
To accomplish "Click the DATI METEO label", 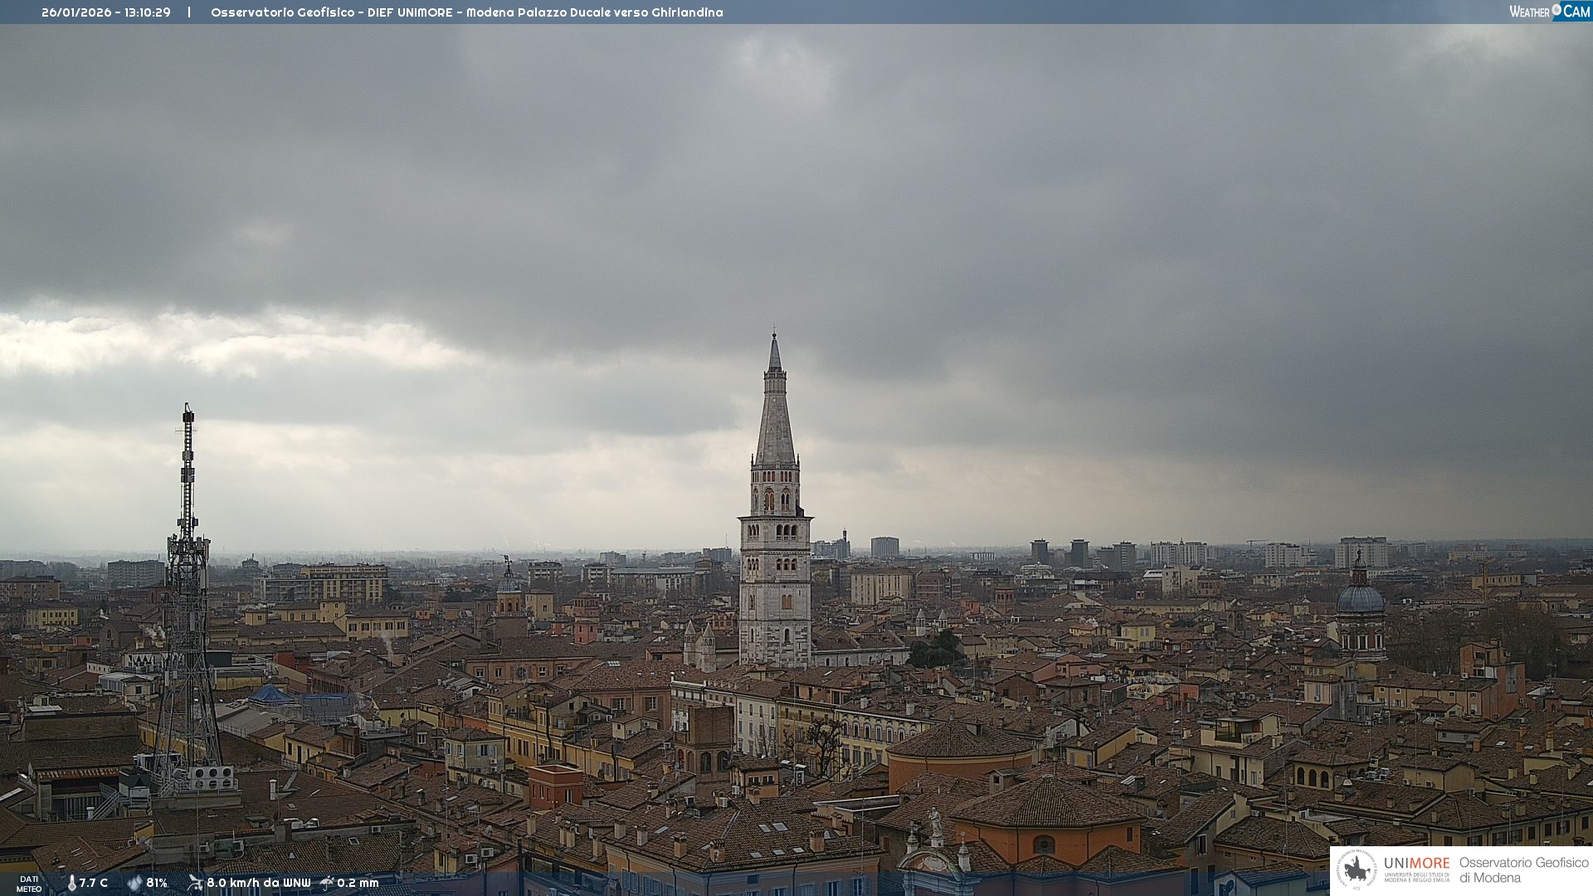I will click(29, 884).
